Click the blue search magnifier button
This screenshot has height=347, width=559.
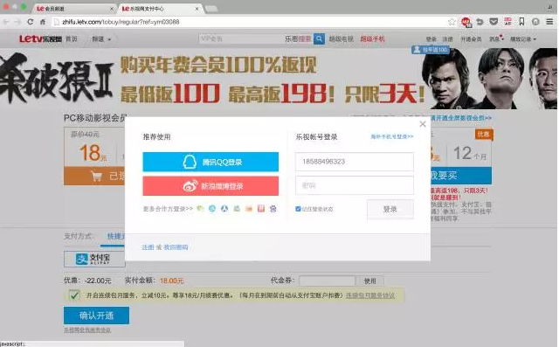pos(319,38)
